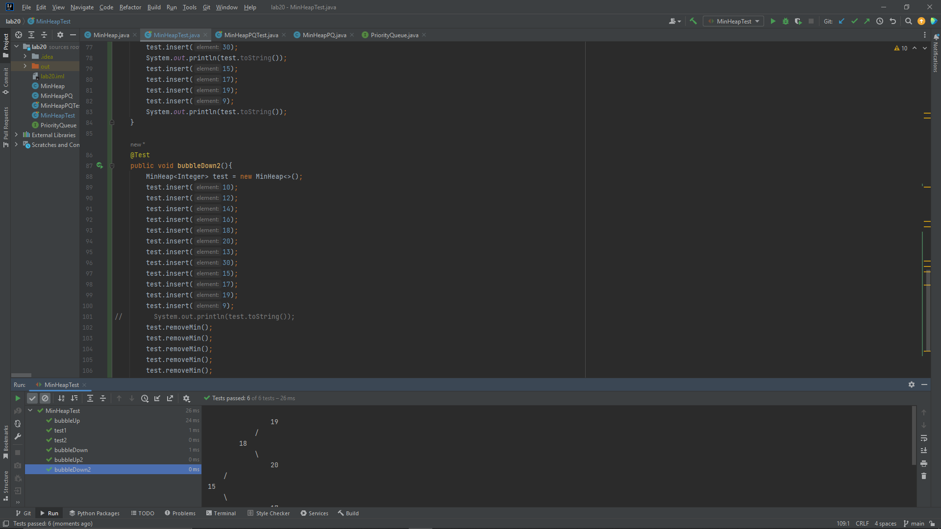Switch to MinHeapPQTest.java editor tab
The height and width of the screenshot is (529, 941).
[x=250, y=35]
